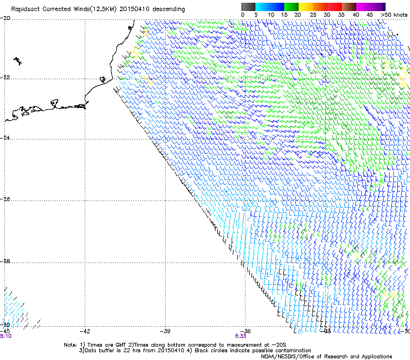Click the -45 longitude axis label
This screenshot has height=360, width=410.
pyautogui.click(x=5, y=331)
